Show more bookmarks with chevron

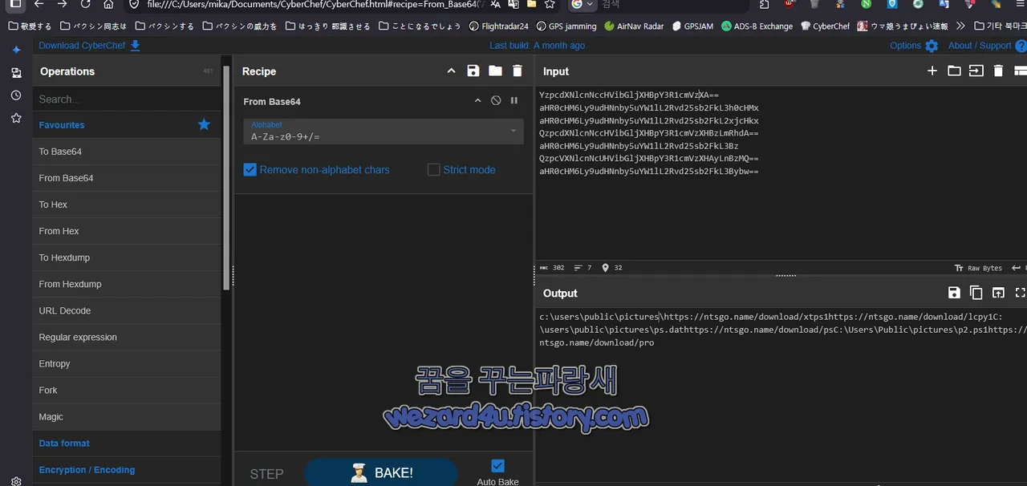[960, 26]
